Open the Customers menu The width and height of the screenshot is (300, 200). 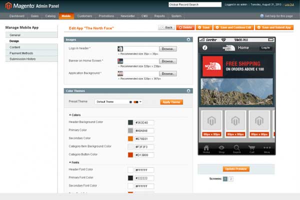tap(84, 16)
